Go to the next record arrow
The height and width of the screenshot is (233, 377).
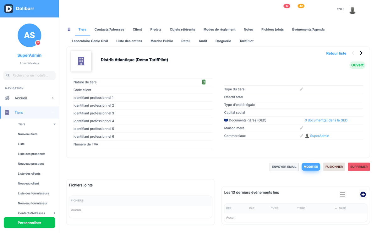361,53
